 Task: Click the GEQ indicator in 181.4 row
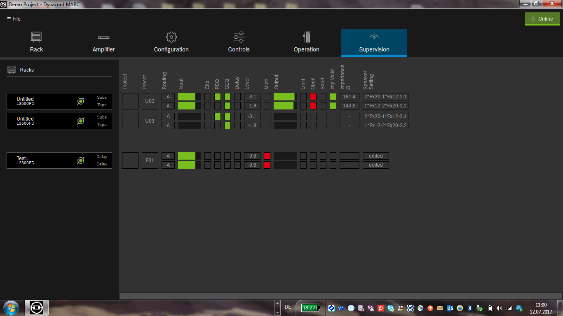tap(228, 97)
